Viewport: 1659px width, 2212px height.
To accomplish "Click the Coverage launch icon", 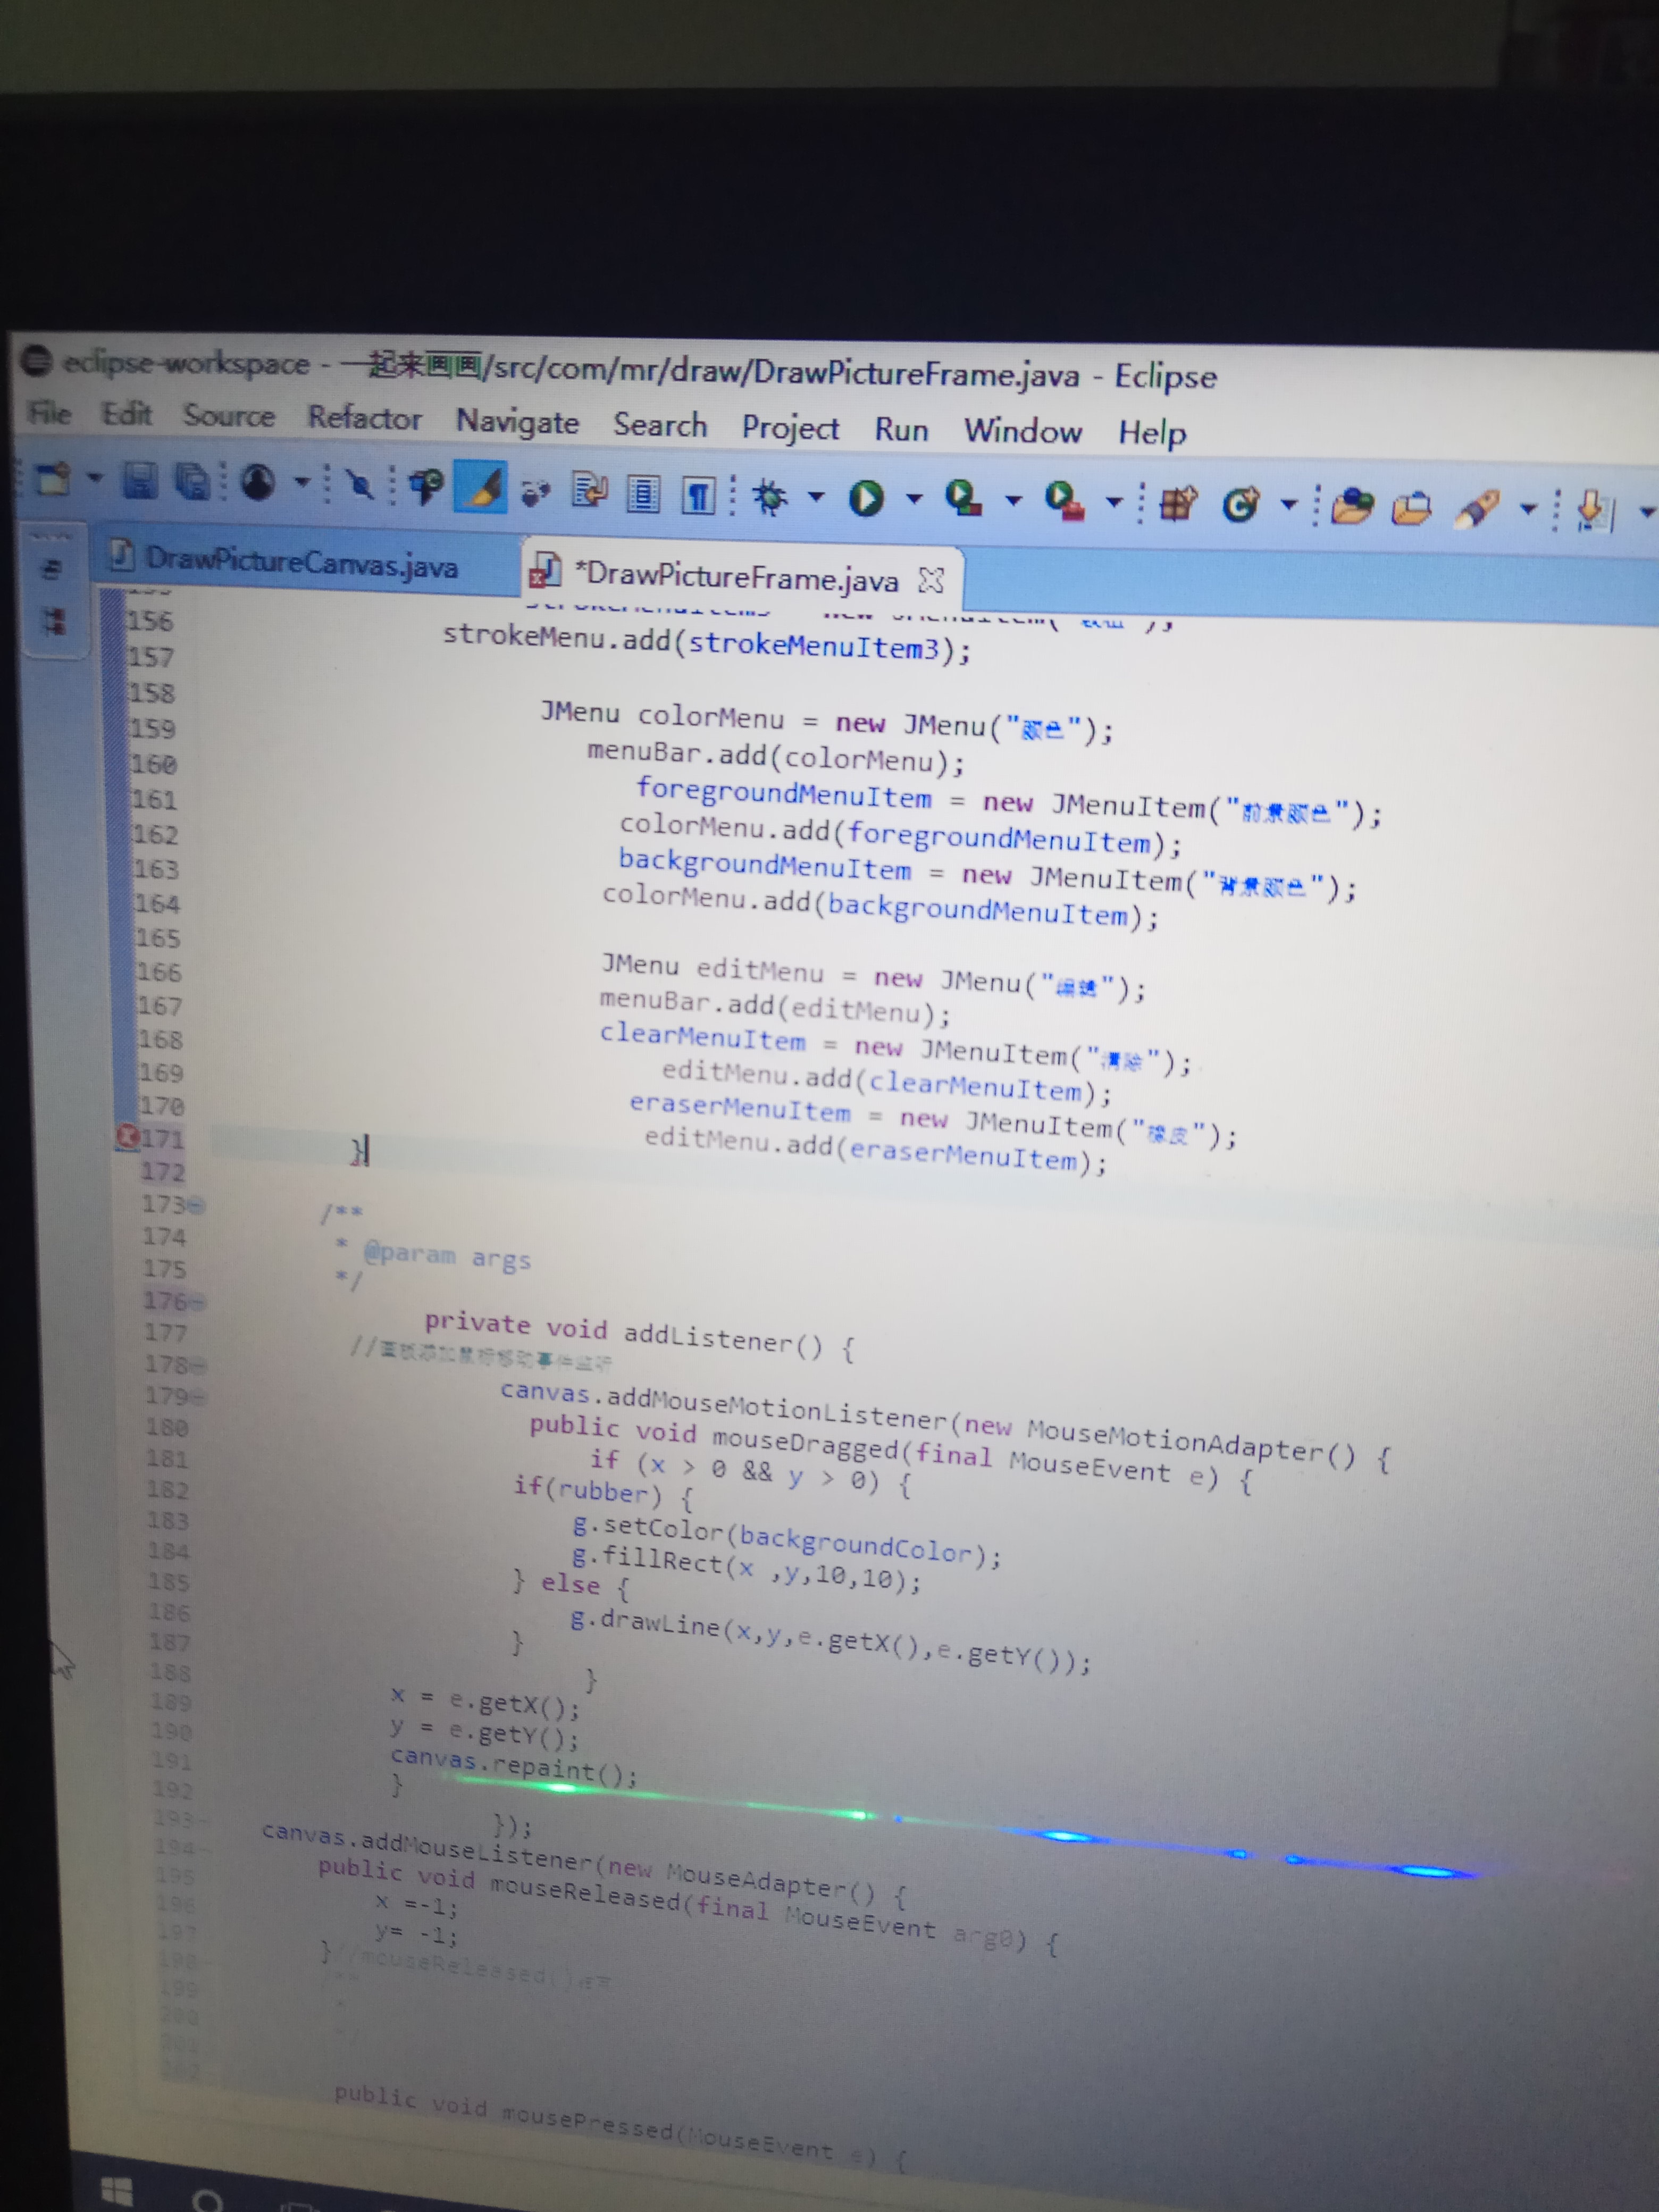I will 963,498.
